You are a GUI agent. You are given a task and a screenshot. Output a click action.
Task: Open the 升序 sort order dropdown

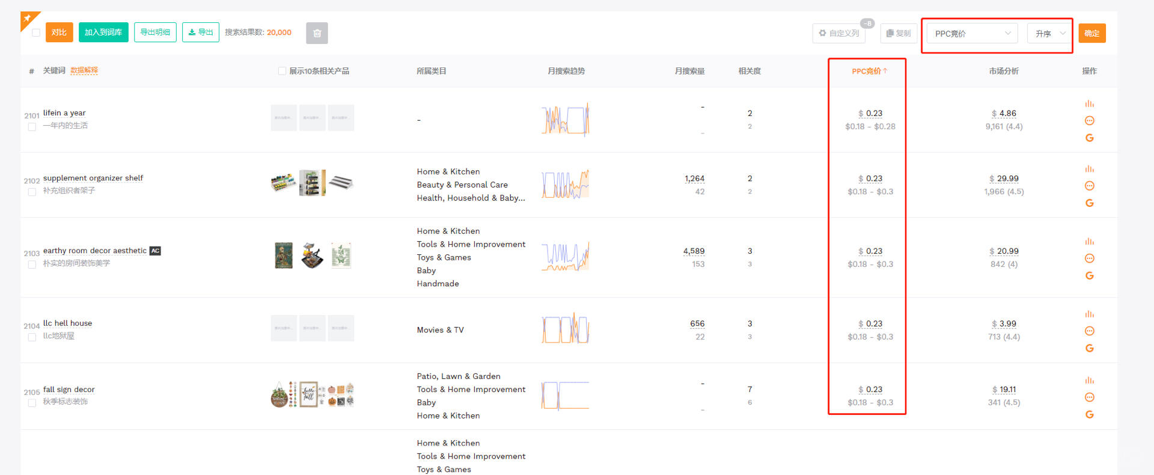(x=1049, y=34)
